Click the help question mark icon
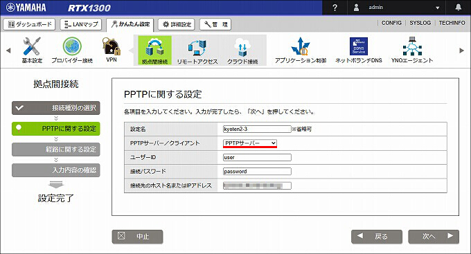This screenshot has width=471, height=254. click(x=335, y=8)
